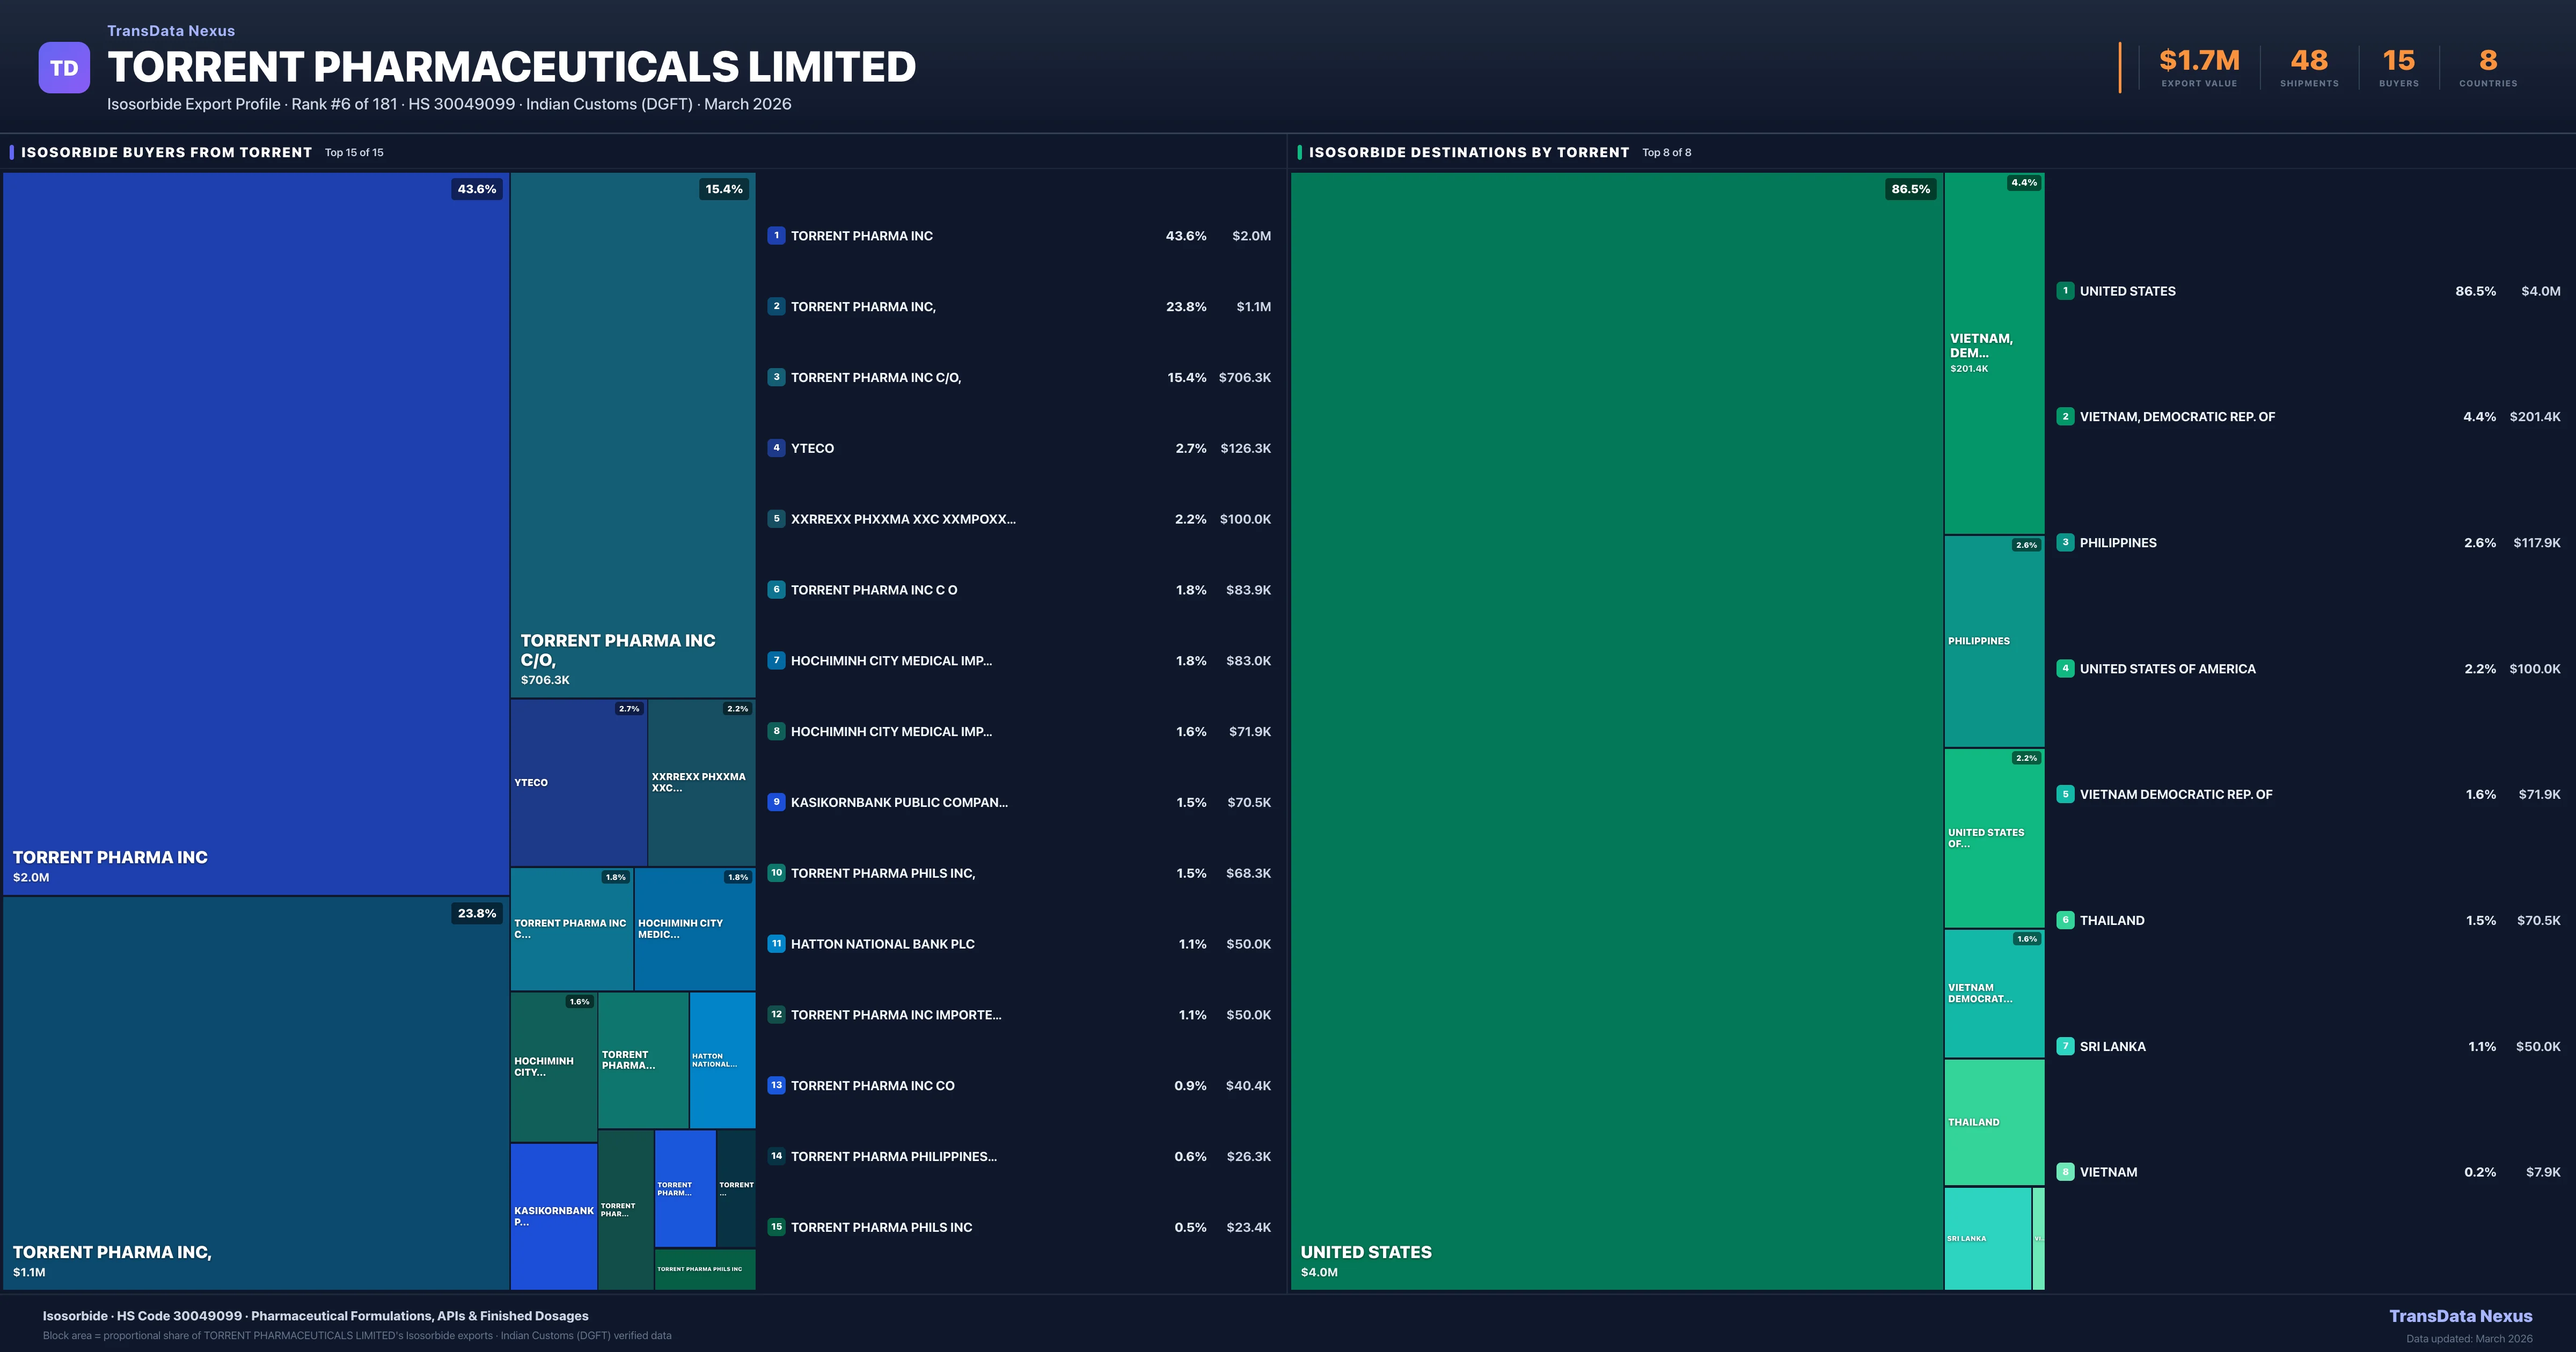Click rank badge 8 next to VIETNAM
Viewport: 2576px width, 1352px height.
(x=2065, y=1172)
